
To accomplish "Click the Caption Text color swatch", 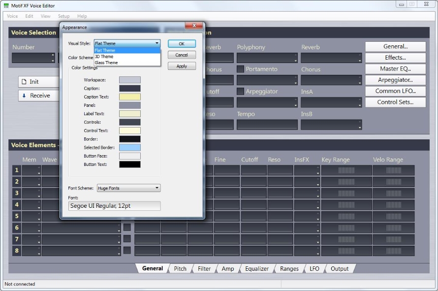I will tap(130, 97).
